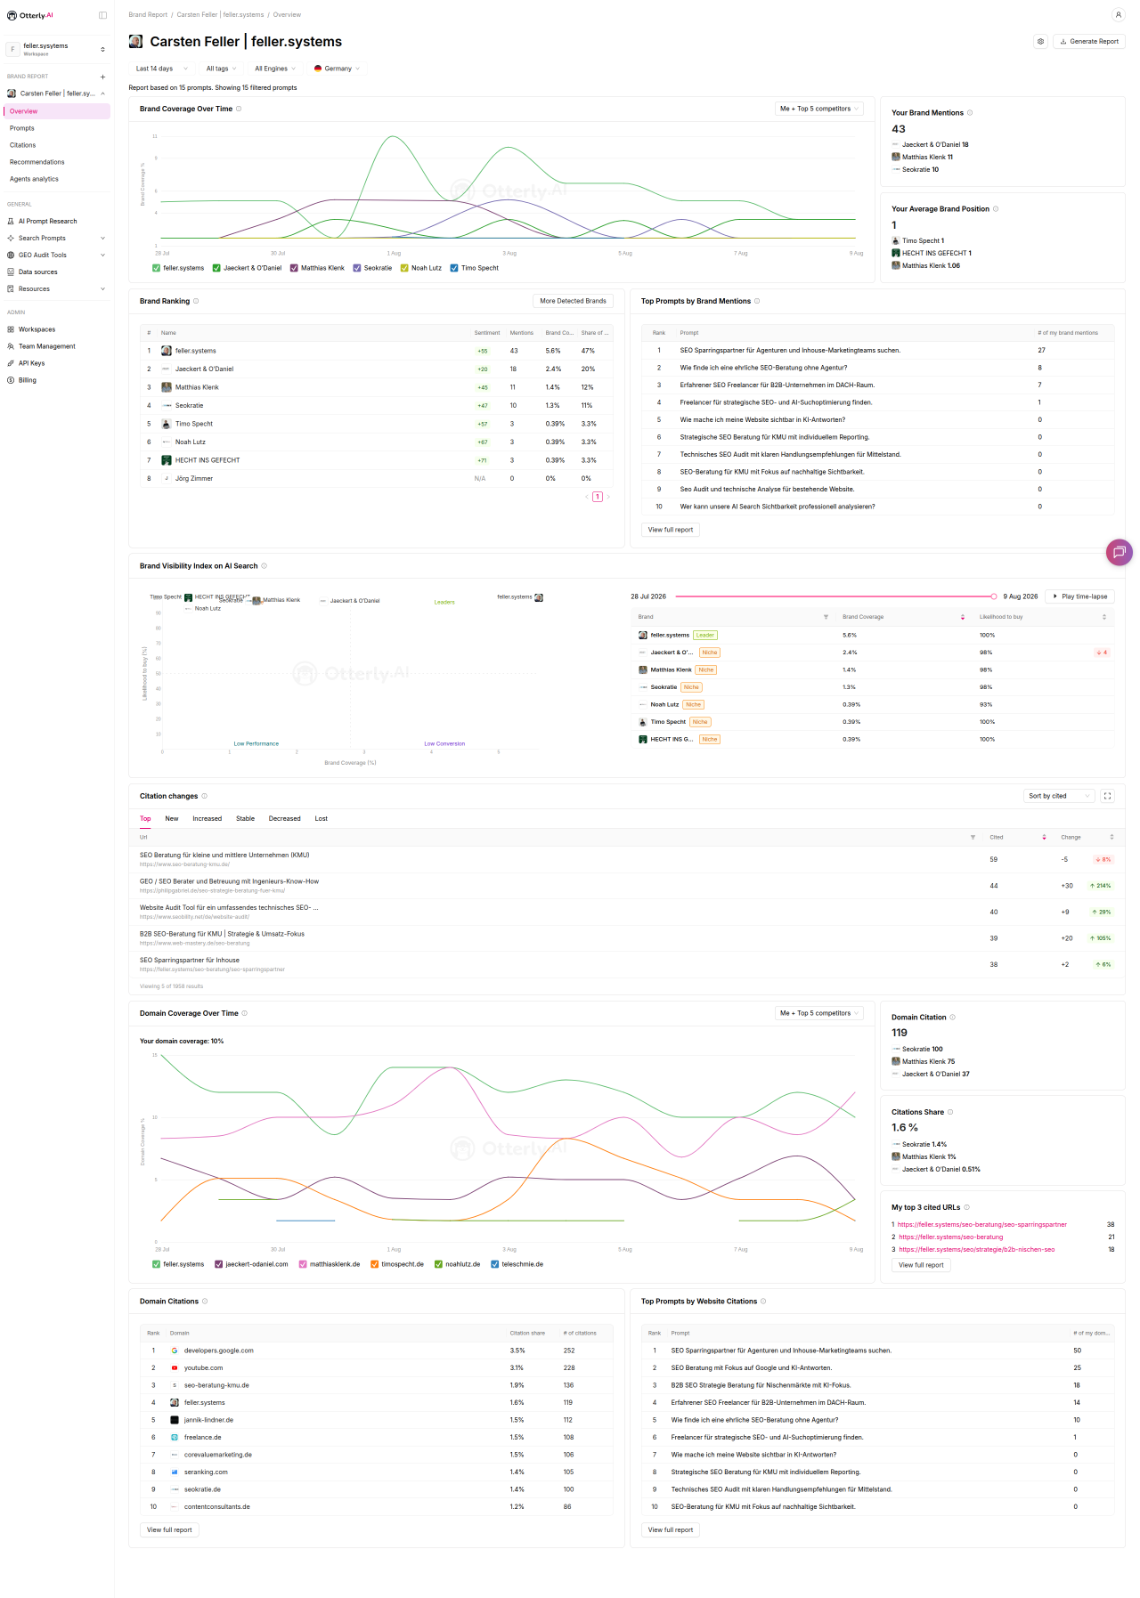This screenshot has width=1140, height=1598.
Task: Expand Search Prompts sidebar section
Action: point(56,238)
